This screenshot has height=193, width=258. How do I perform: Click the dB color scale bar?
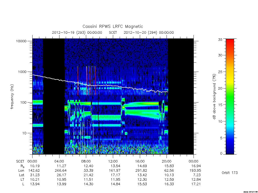point(230,96)
